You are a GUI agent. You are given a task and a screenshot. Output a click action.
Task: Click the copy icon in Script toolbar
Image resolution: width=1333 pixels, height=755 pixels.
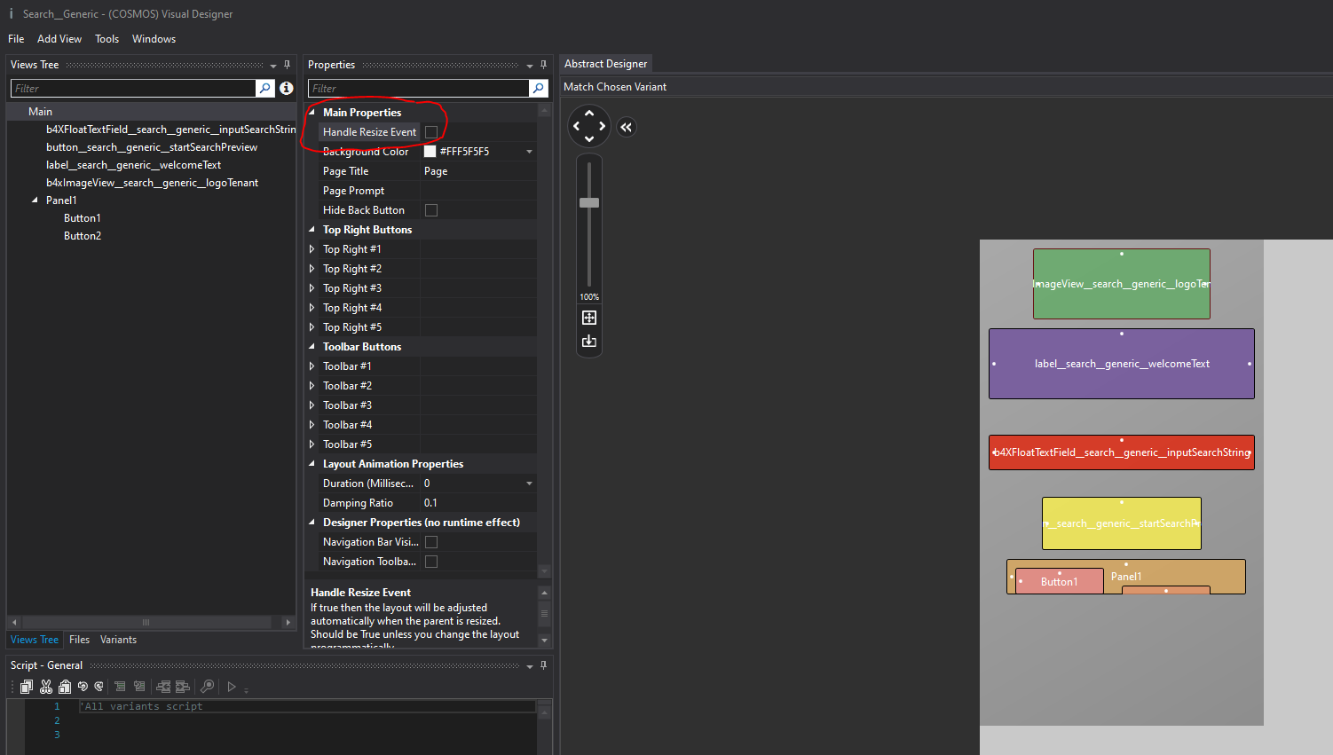[27, 687]
